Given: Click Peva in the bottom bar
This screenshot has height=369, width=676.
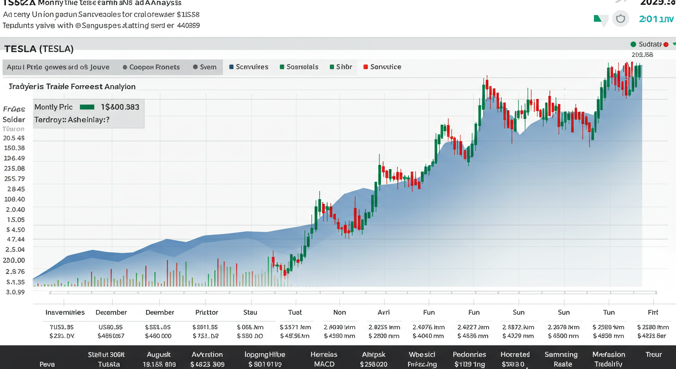Looking at the screenshot, I should (x=47, y=364).
